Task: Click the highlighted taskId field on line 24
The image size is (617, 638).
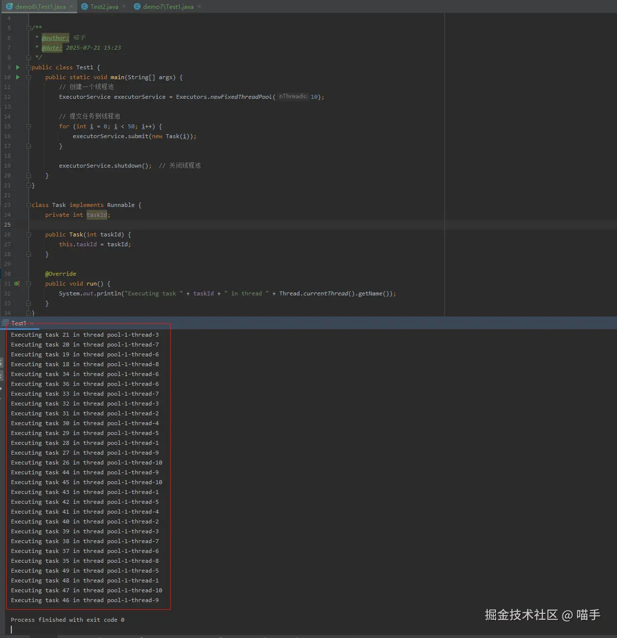Action: (97, 215)
